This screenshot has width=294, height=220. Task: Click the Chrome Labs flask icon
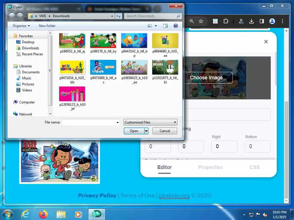[x=241, y=21]
